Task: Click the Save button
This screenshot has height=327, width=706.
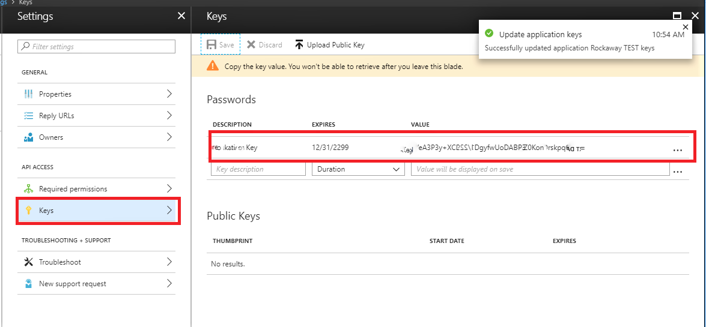Action: click(220, 45)
